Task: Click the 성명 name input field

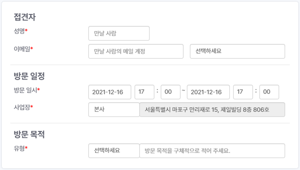Action: (x=119, y=33)
